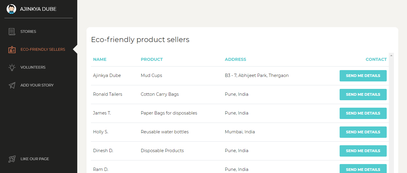Send details for Dinesh D. Disposable Products
This screenshot has height=173, width=407.
coord(363,151)
